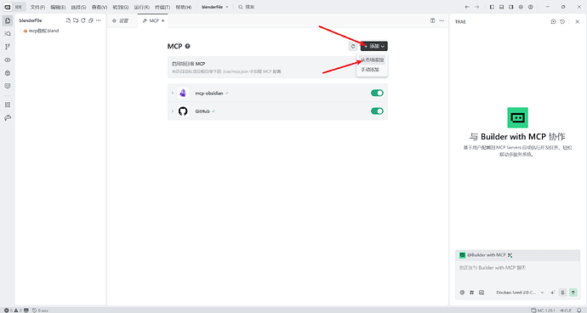The width and height of the screenshot is (587, 313).
Task: Open the Selection (S) menu
Action: (78, 7)
